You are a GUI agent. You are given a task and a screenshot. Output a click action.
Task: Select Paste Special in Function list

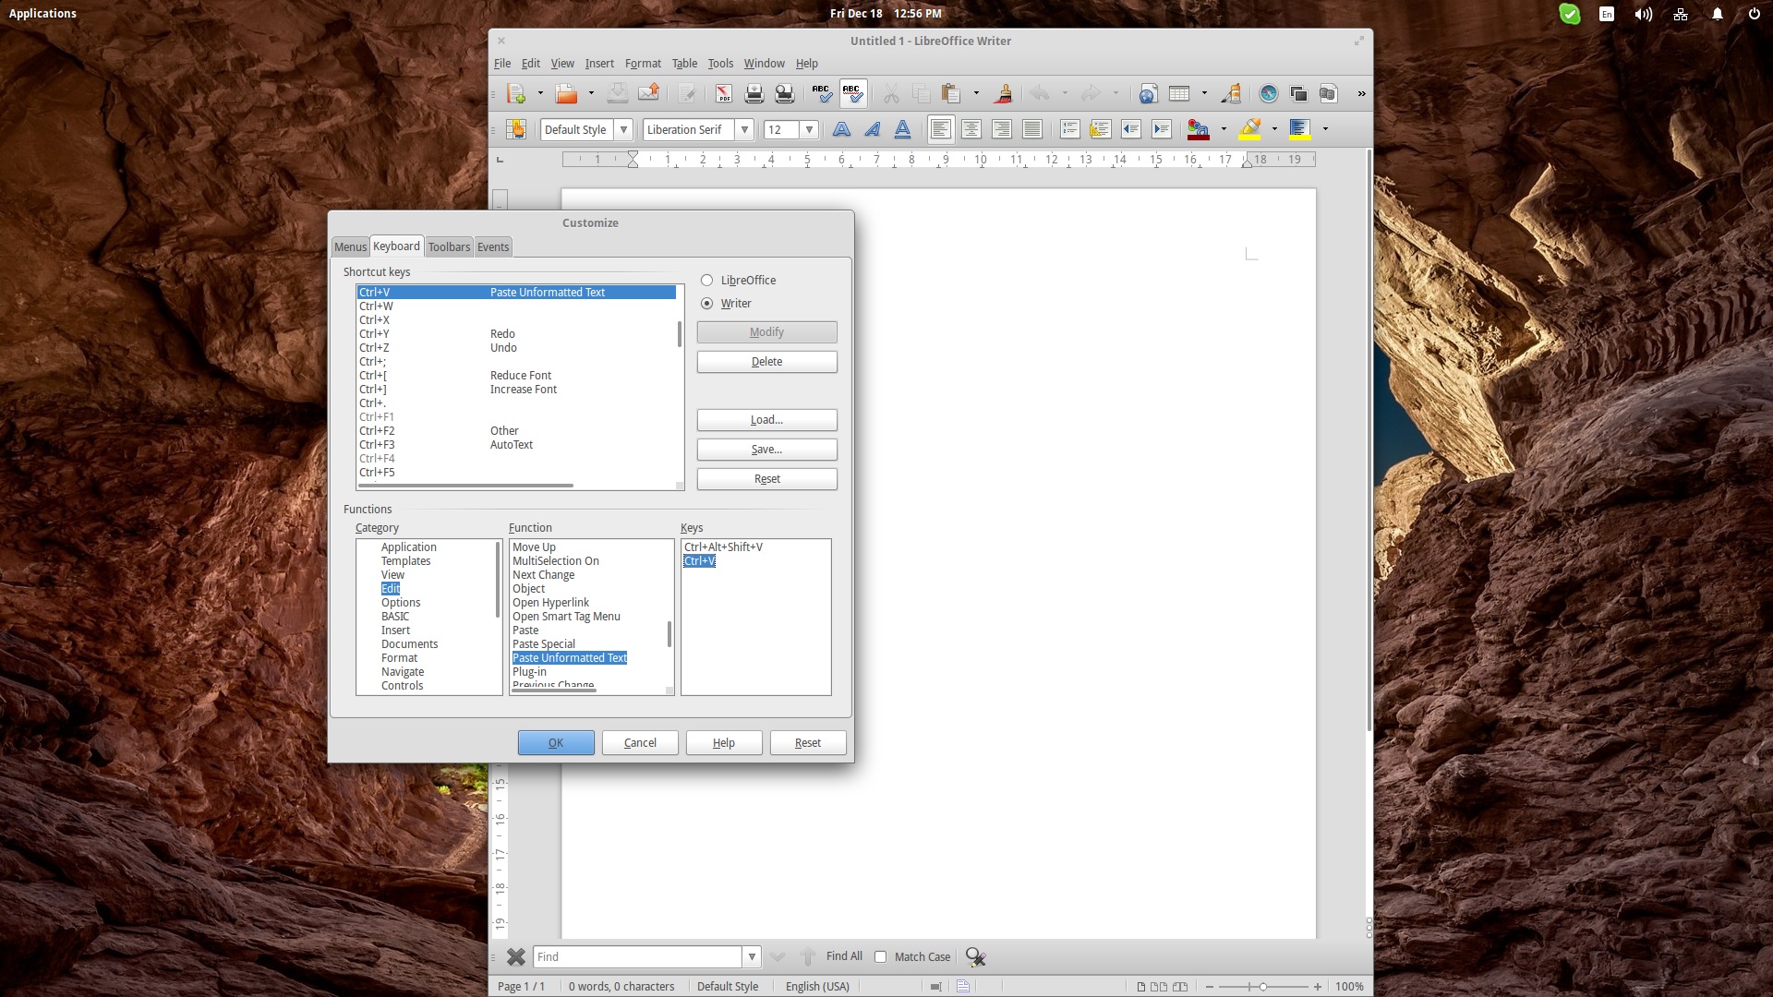544,644
